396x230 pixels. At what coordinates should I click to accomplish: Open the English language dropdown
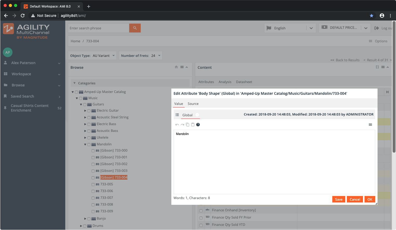(x=290, y=28)
